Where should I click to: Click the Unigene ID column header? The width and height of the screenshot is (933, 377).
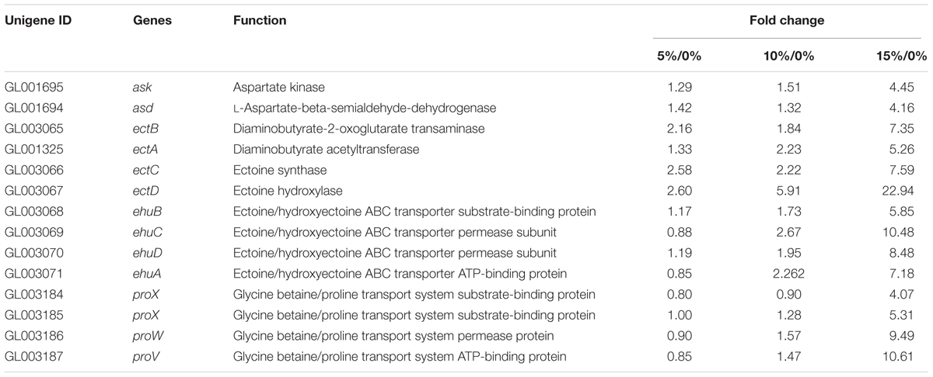click(x=38, y=21)
